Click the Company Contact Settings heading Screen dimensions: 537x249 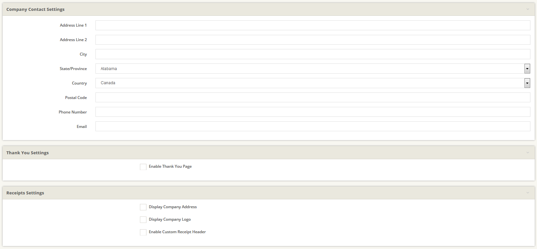(x=36, y=9)
